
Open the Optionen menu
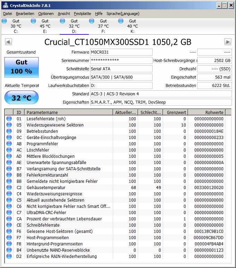pos(46,14)
